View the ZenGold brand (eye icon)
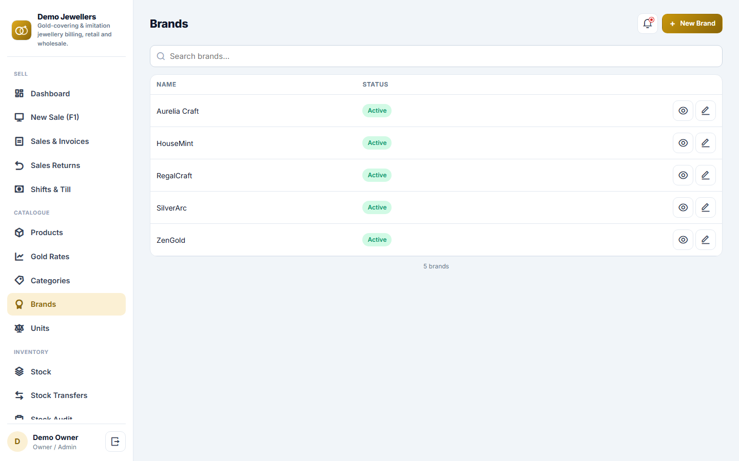This screenshot has height=461, width=739. [683, 240]
